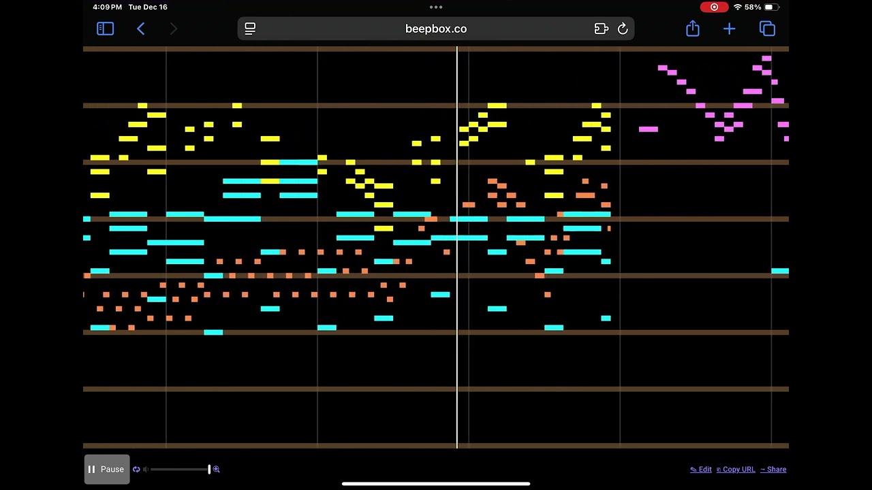Open a new tab with plus

coord(730,29)
